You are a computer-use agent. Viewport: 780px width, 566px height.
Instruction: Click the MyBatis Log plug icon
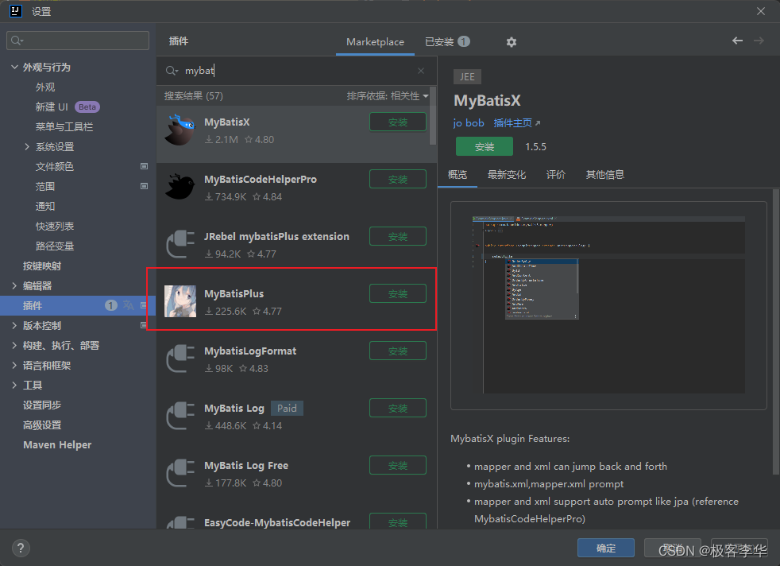(x=180, y=416)
